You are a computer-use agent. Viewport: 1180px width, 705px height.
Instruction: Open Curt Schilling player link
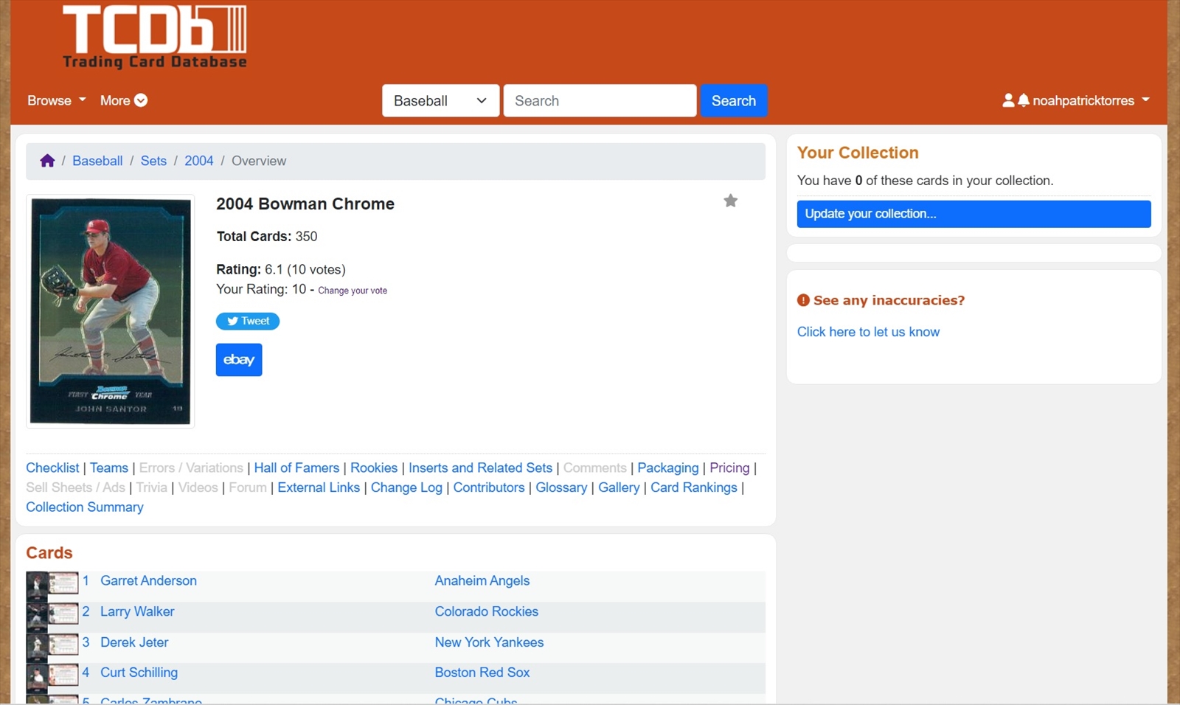(x=139, y=673)
